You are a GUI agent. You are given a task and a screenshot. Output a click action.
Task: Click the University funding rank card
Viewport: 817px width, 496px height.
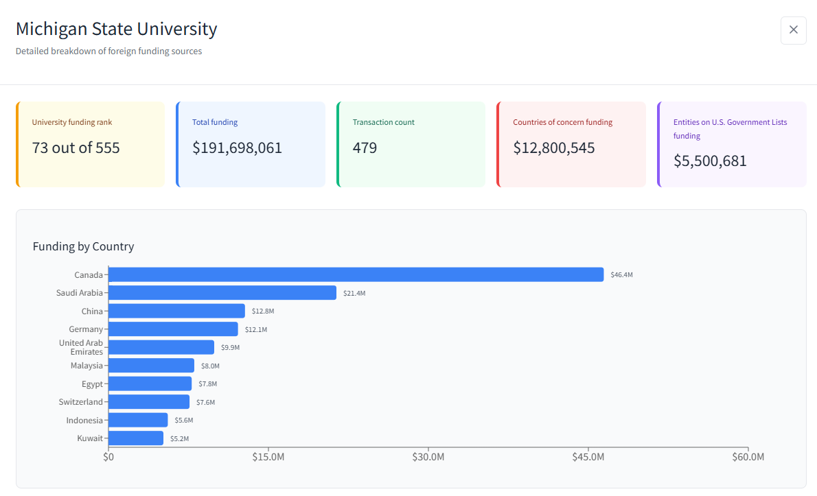tap(90, 144)
